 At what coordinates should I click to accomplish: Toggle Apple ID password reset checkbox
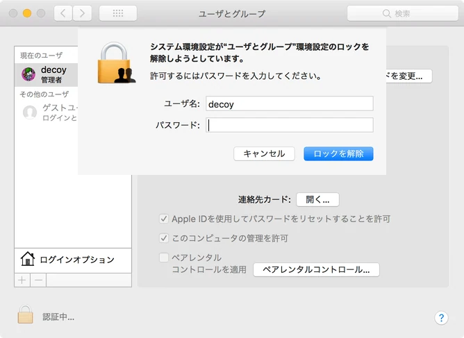tap(164, 219)
